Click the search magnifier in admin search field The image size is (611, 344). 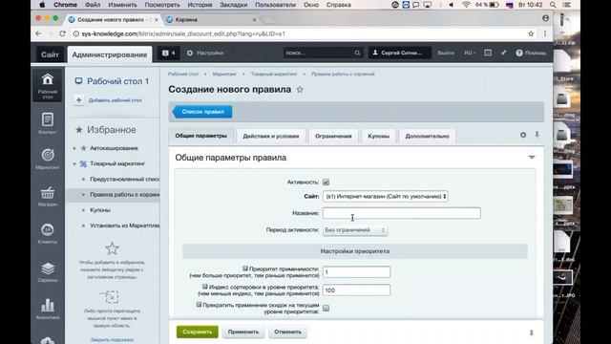coord(357,53)
